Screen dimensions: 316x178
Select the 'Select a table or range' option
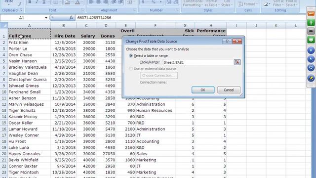[131, 56]
